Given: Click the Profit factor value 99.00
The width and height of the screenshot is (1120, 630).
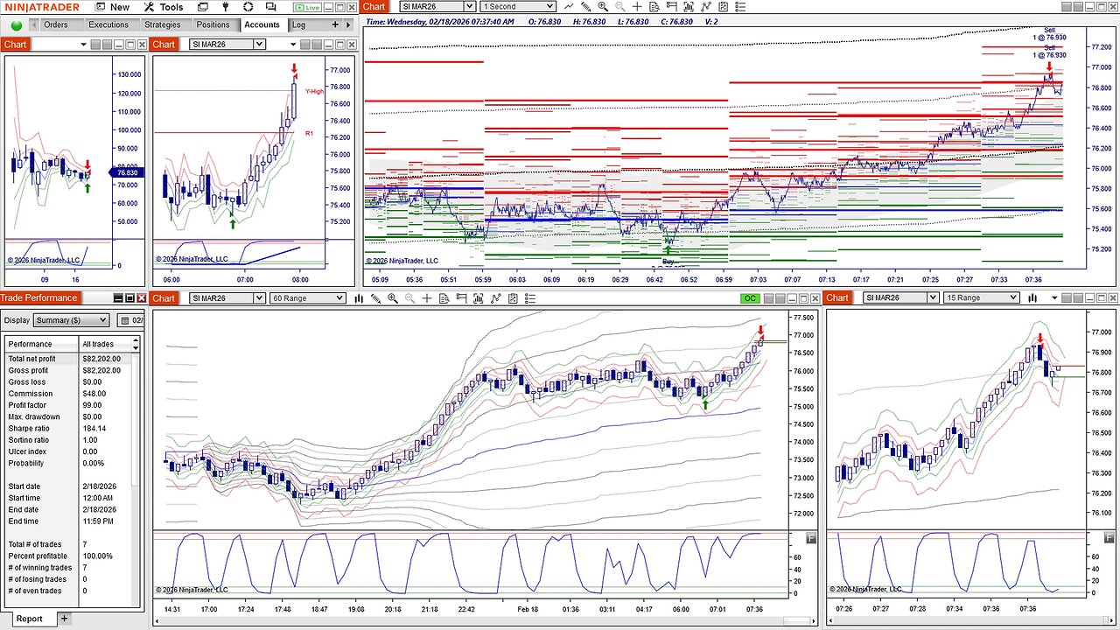Looking at the screenshot, I should (91, 405).
